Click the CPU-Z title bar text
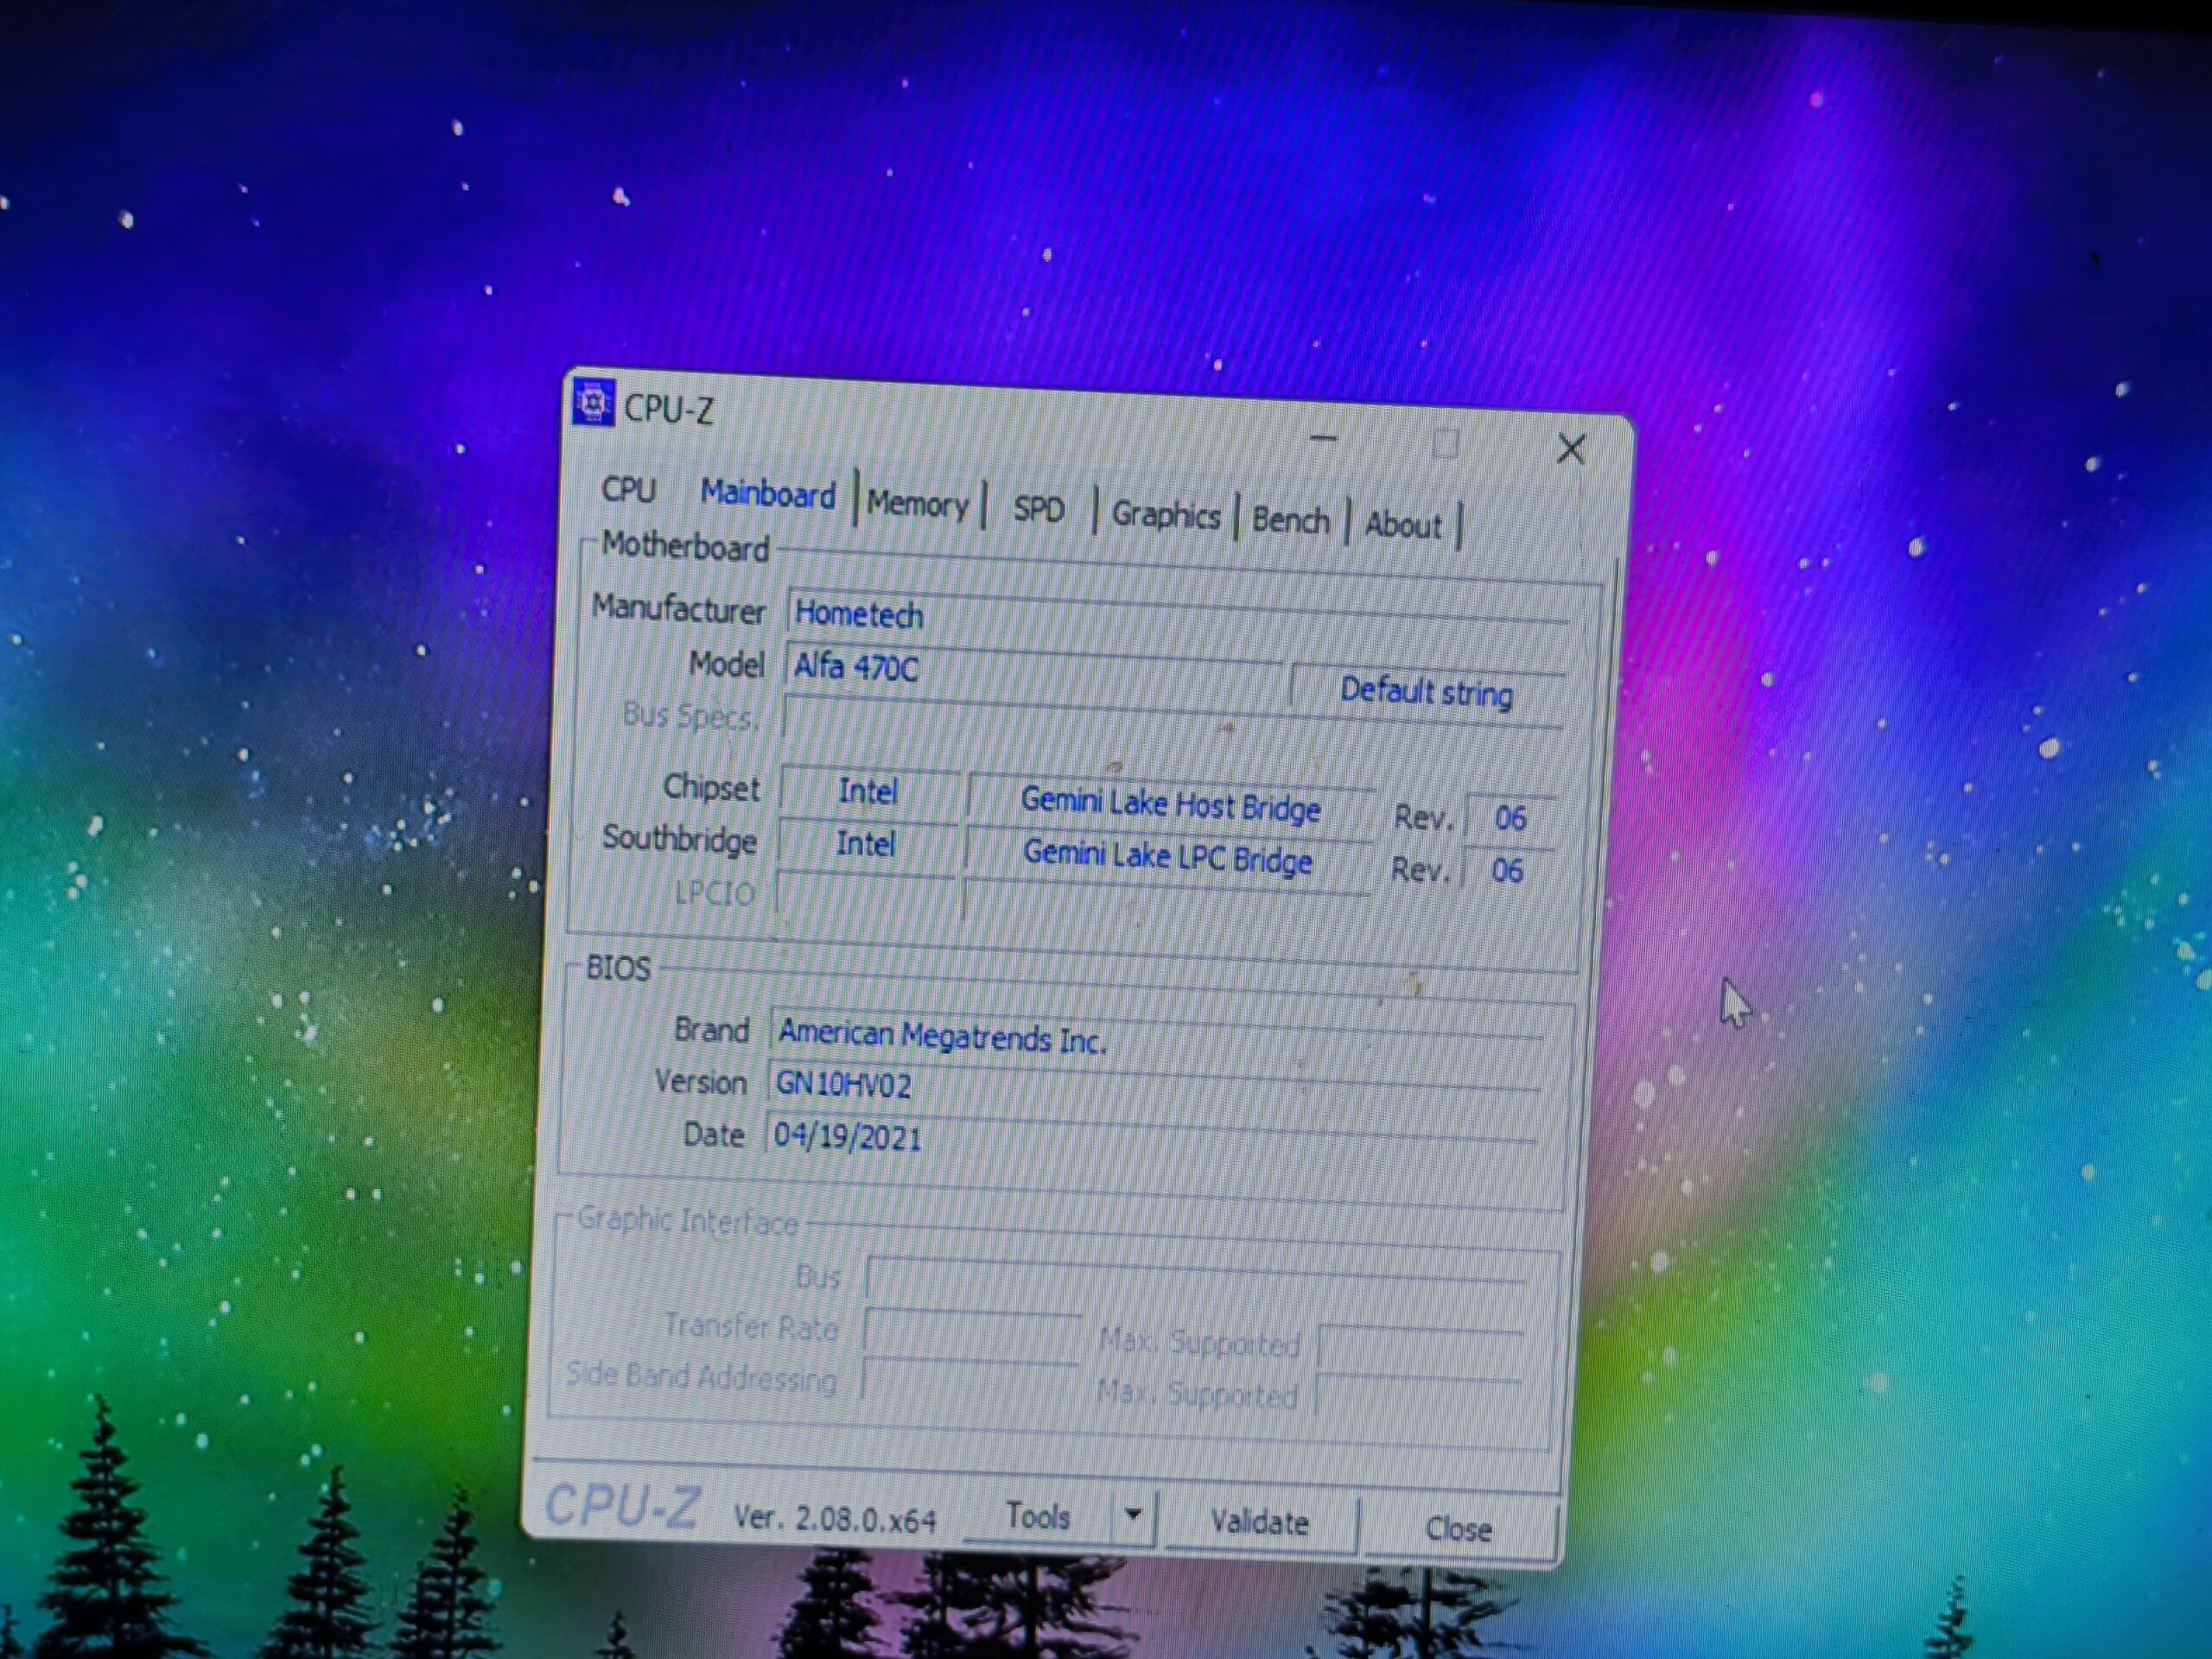 pyautogui.click(x=669, y=409)
